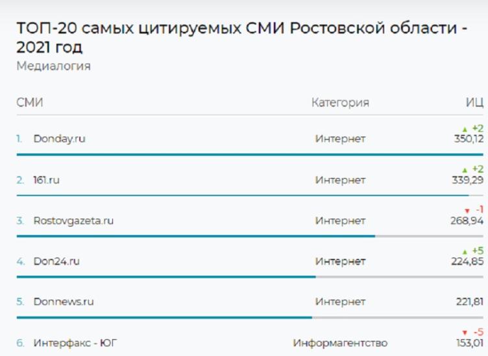Click the green up arrow for Don24.ru
The width and height of the screenshot is (488, 356).
click(465, 252)
